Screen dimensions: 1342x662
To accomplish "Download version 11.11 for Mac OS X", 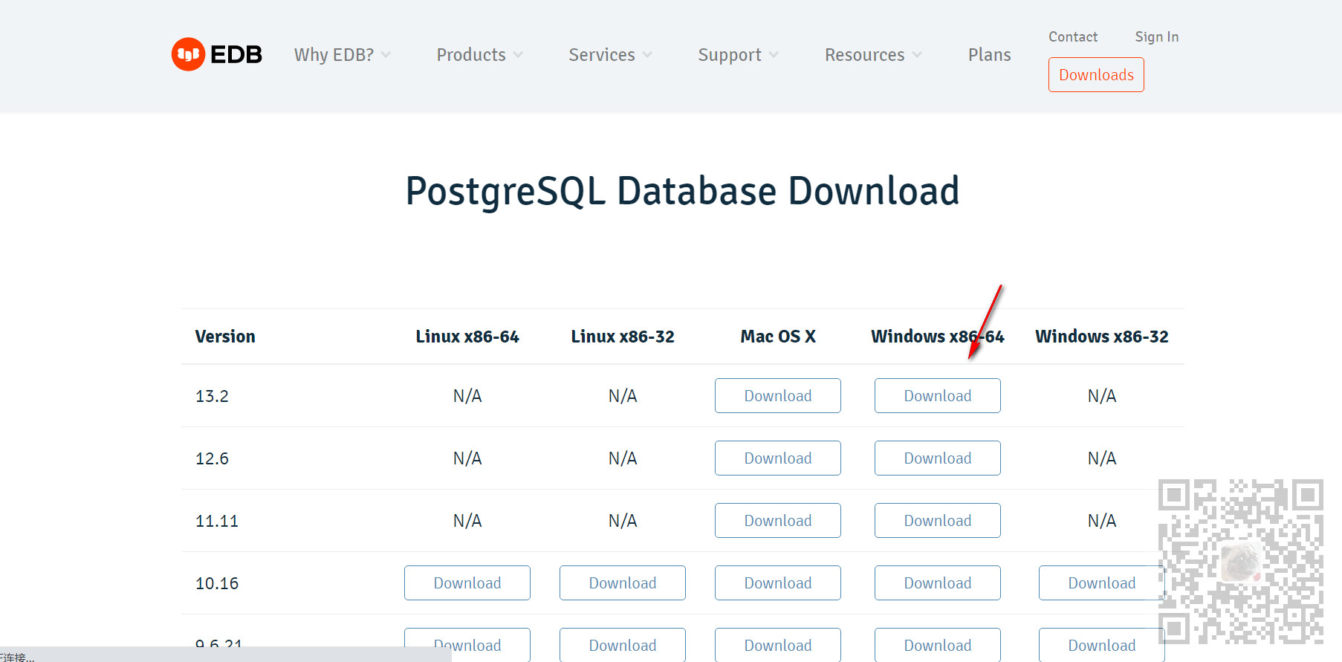I will coord(778,520).
